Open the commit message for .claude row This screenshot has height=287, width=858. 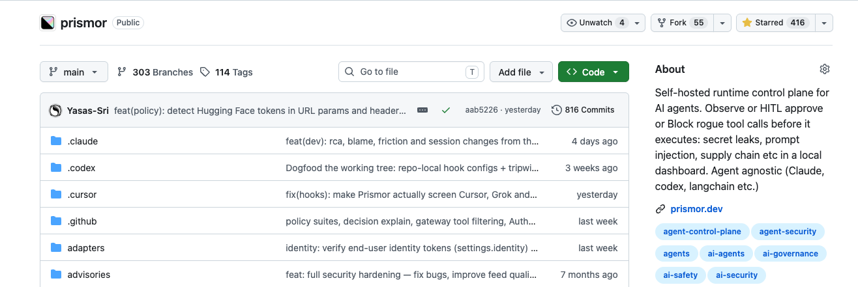[x=413, y=141]
